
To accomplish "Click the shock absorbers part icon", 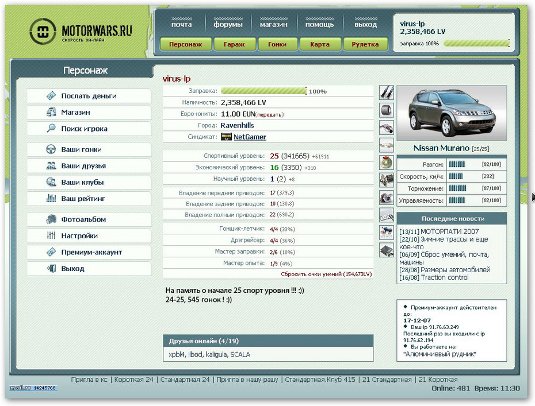I will tap(387, 92).
